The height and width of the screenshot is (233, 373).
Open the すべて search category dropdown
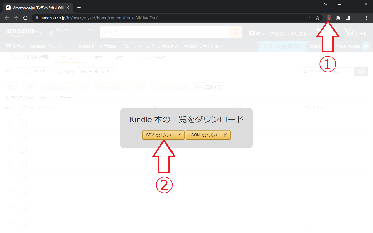pyautogui.click(x=110, y=32)
